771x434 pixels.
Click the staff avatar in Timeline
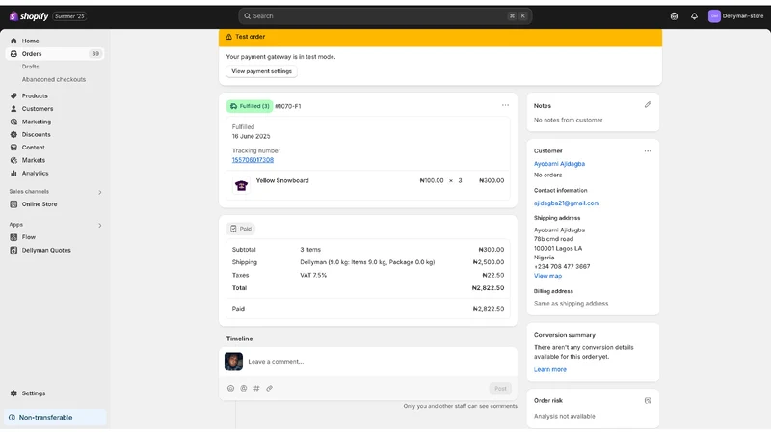coord(233,361)
